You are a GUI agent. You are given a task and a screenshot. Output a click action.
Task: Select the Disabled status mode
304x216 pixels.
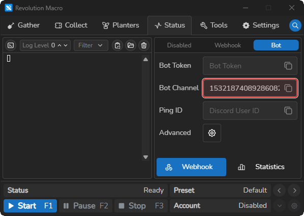179,45
